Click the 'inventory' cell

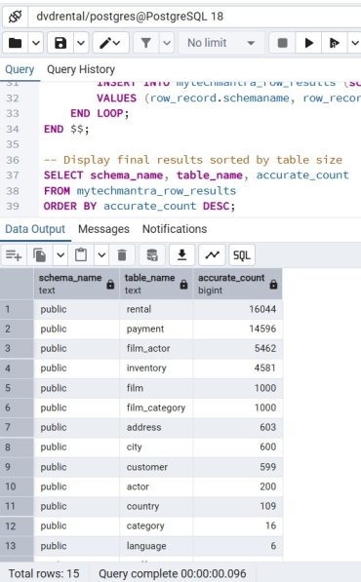coord(156,369)
